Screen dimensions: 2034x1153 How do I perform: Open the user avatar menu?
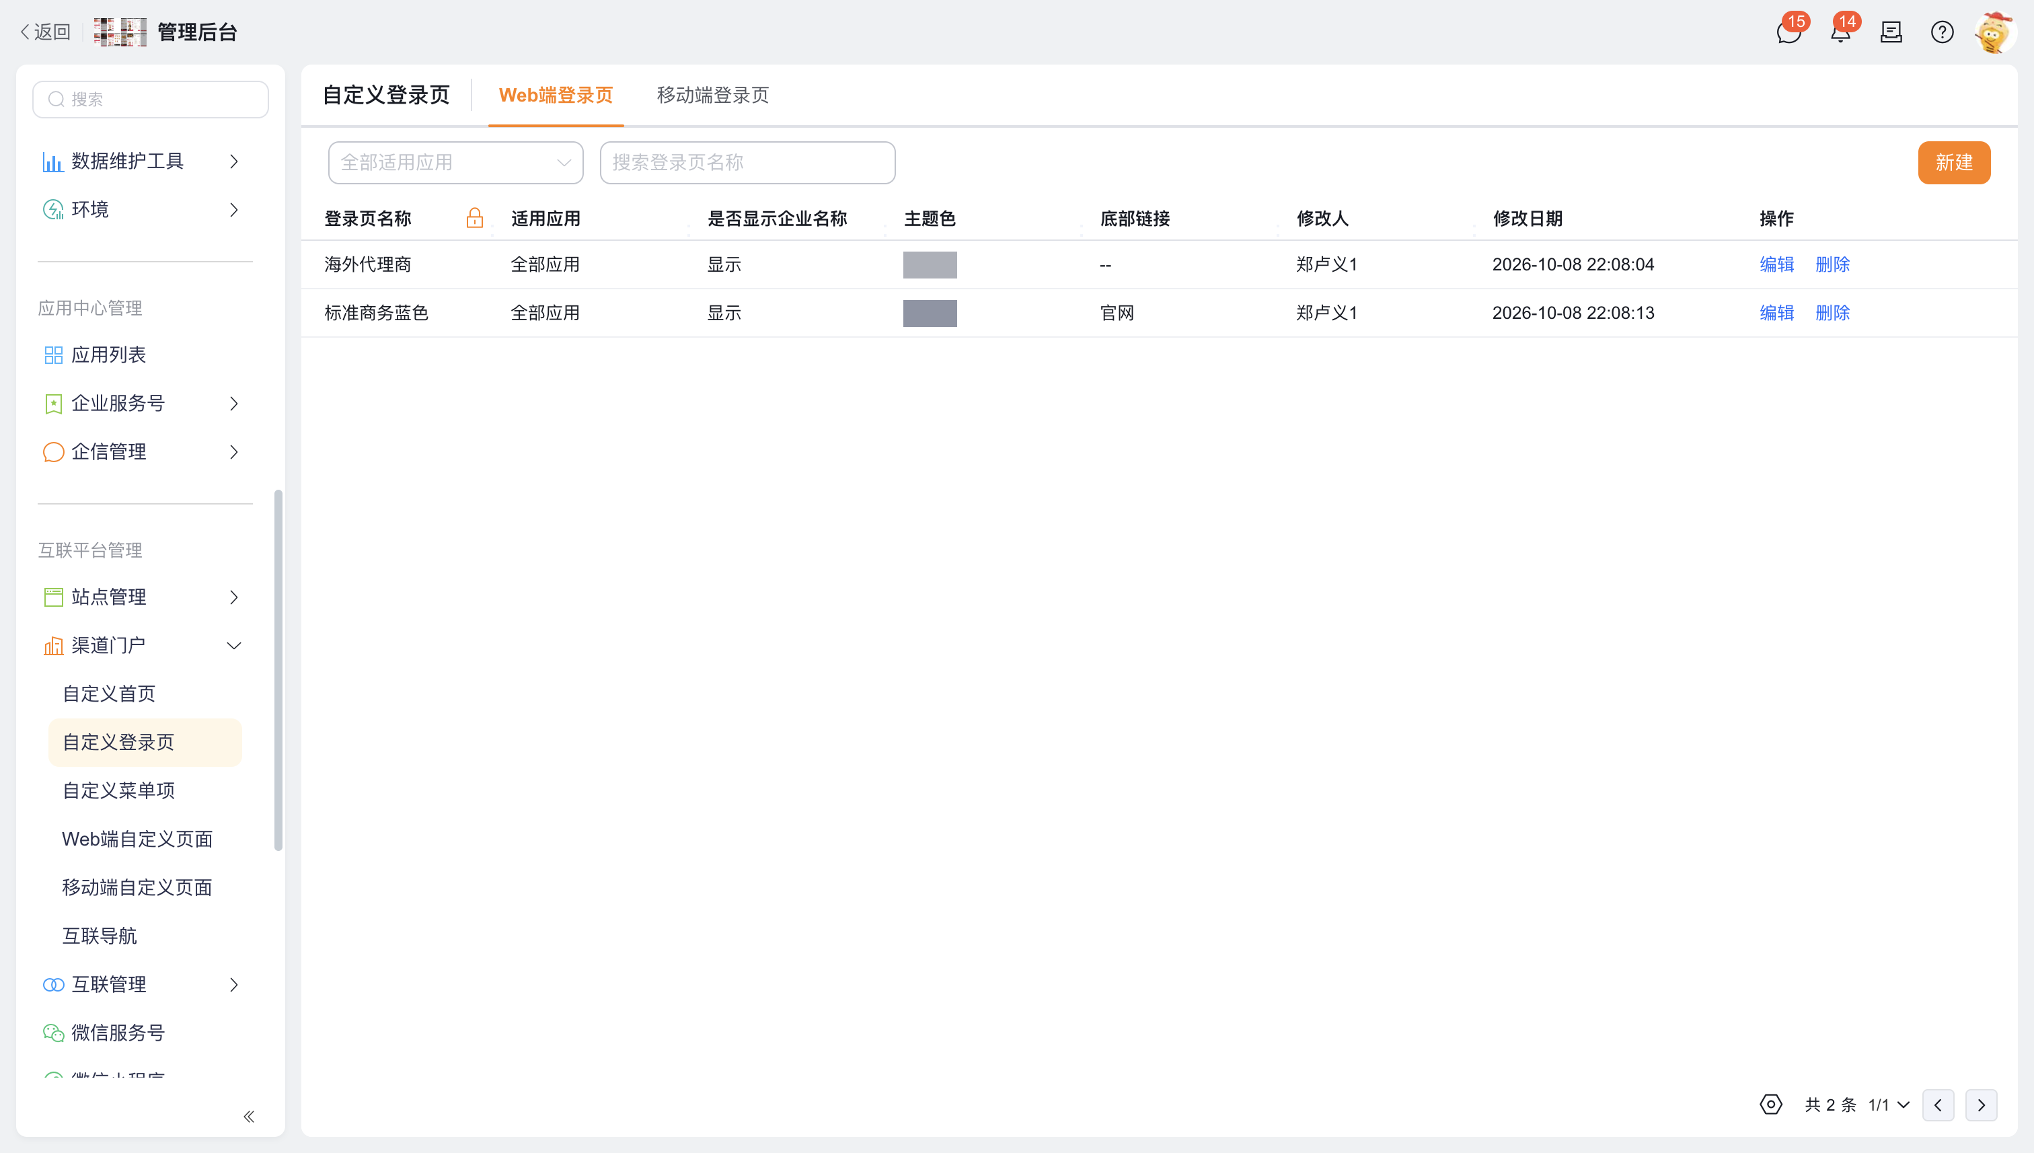(x=1994, y=32)
